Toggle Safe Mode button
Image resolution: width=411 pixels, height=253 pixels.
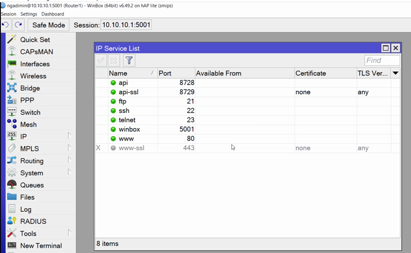(x=49, y=25)
